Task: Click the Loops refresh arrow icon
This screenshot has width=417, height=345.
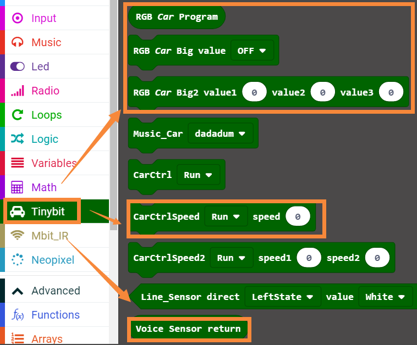Action: click(x=18, y=115)
